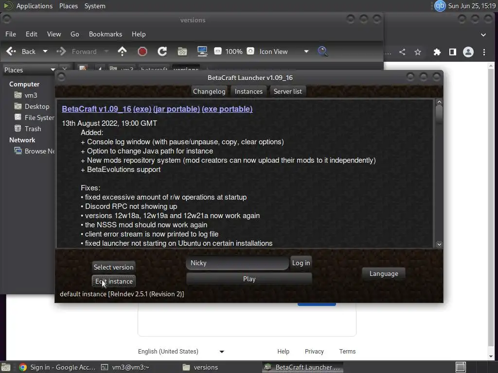Toggle Chrome side panel icon

tap(453, 52)
